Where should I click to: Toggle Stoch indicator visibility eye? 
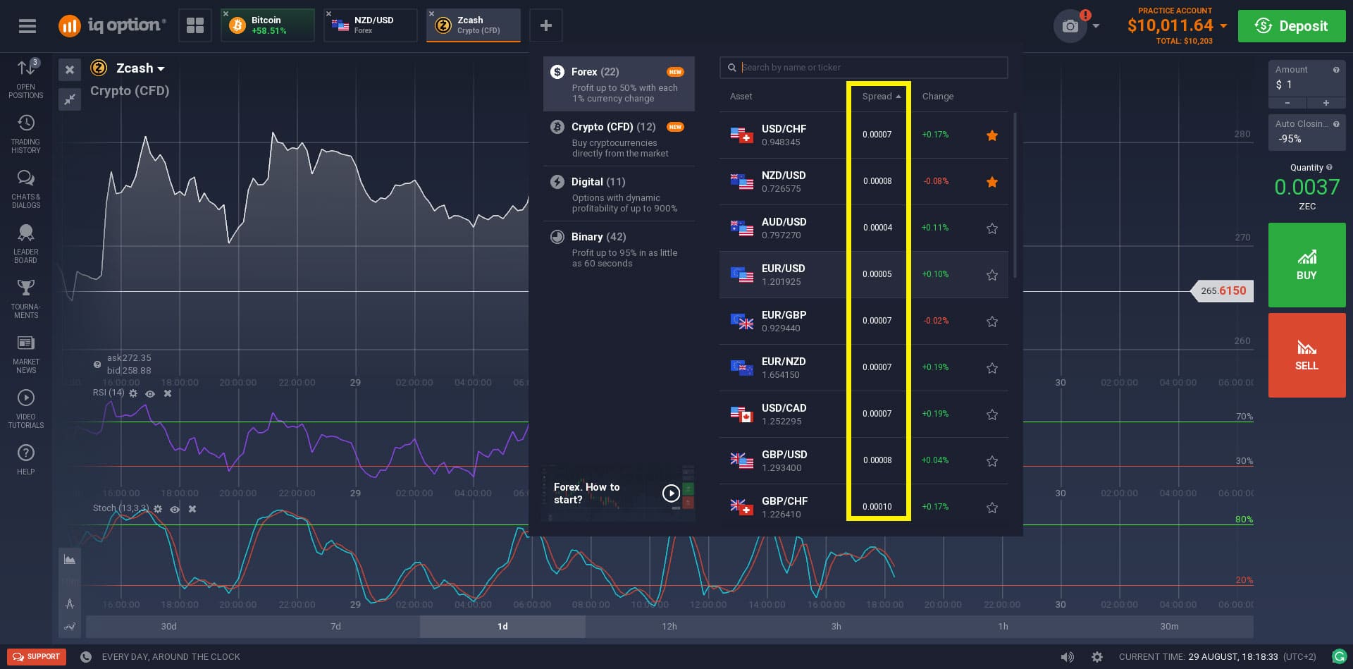tap(175, 510)
